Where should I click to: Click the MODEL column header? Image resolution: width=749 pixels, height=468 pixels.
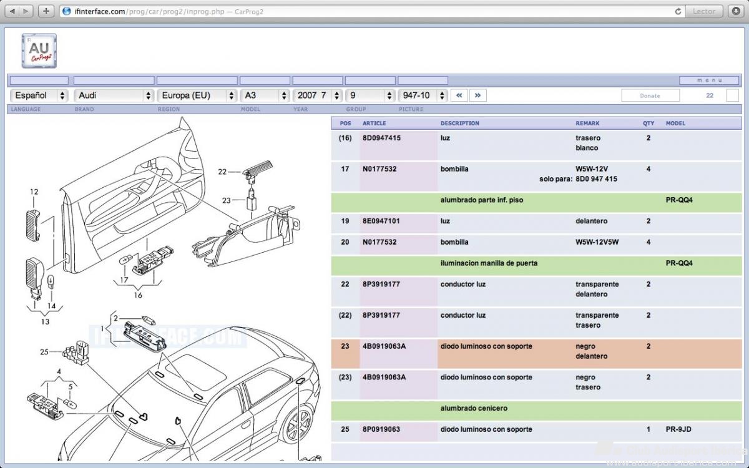click(x=675, y=124)
